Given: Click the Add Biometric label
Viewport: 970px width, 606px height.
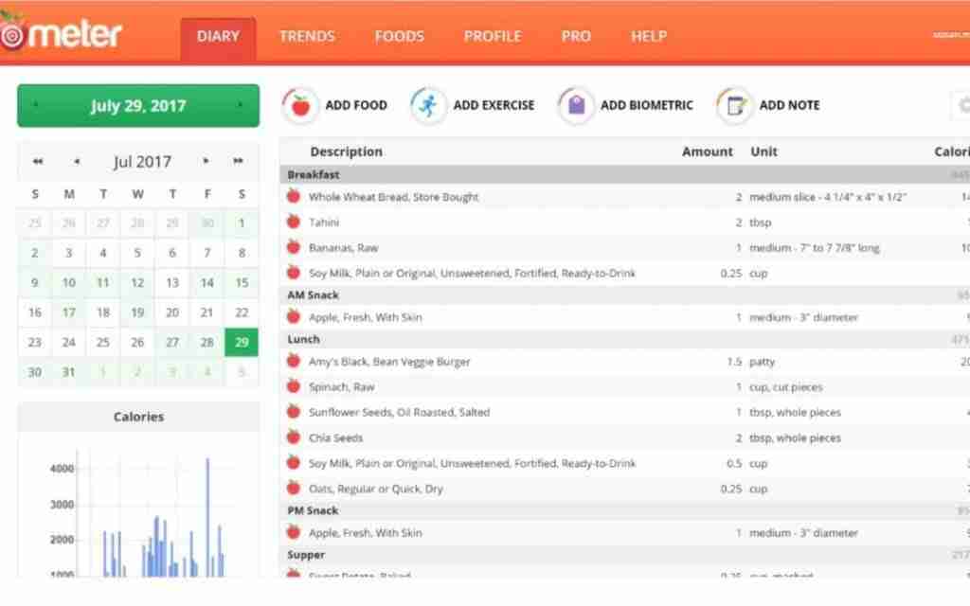Looking at the screenshot, I should [x=646, y=106].
